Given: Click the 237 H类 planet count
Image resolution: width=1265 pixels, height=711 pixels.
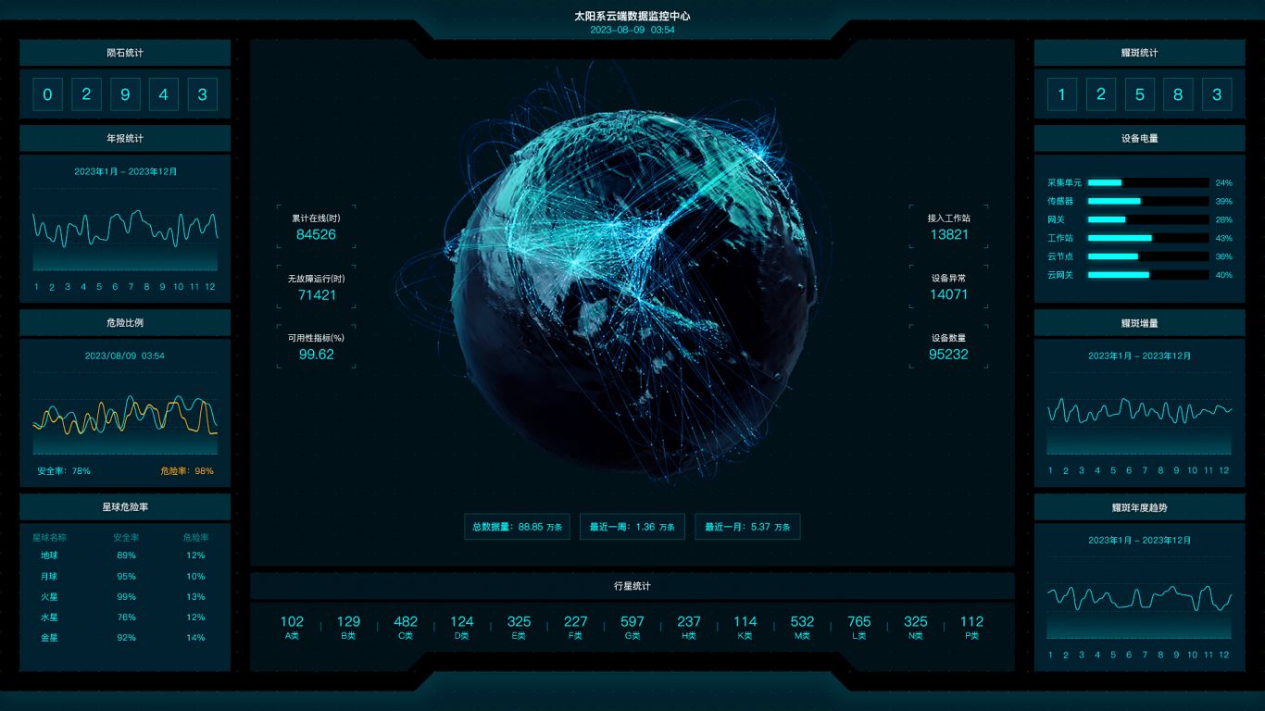Looking at the screenshot, I should pos(689,627).
